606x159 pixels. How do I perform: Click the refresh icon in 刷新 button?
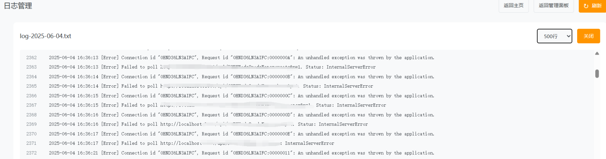coord(586,6)
